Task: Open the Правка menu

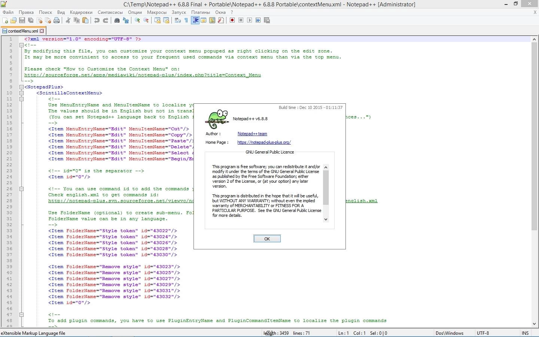Action: pyautogui.click(x=26, y=12)
